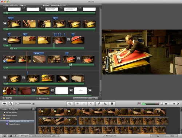This screenshot has height=138, width=182.
Task: Select the blue '4 Sek.' title bar
Action: pyautogui.click(x=39, y=53)
